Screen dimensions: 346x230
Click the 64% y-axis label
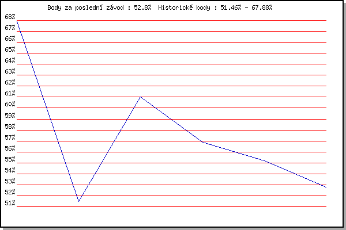[x=10, y=60]
